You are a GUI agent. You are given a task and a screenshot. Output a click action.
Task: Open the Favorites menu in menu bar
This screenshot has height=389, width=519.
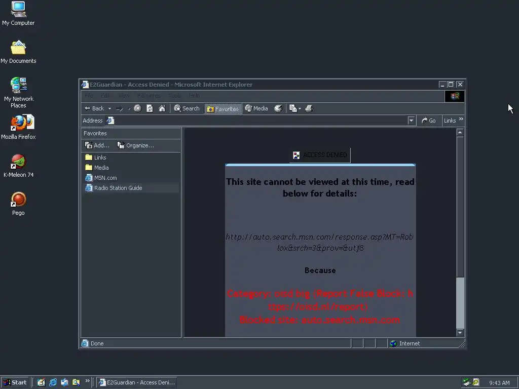click(149, 96)
